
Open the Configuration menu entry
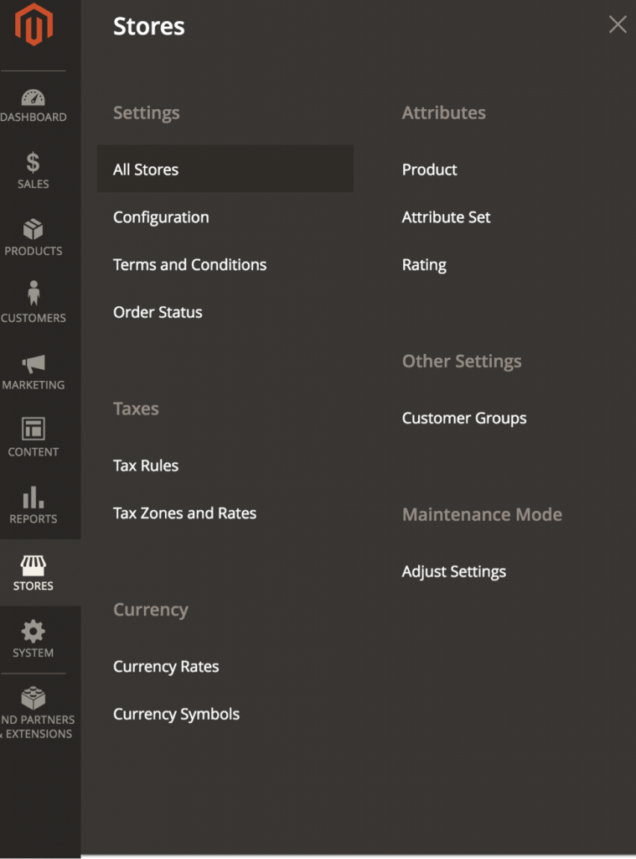(x=160, y=216)
